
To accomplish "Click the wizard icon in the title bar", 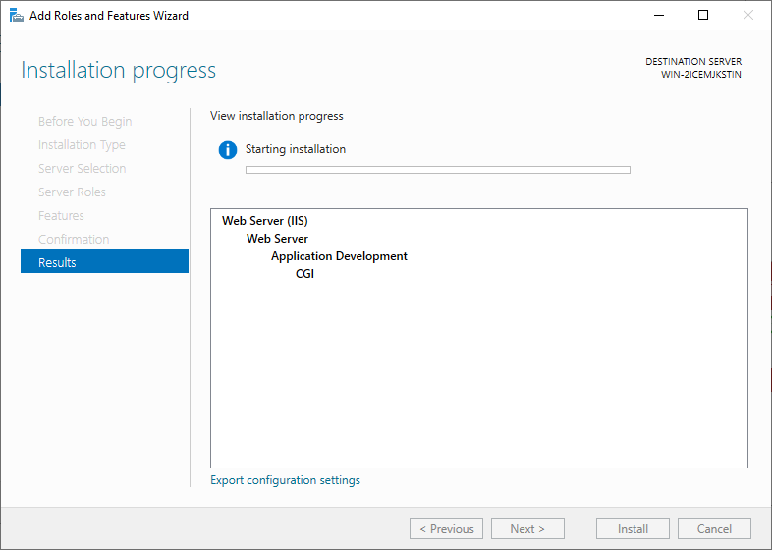I will [x=16, y=16].
